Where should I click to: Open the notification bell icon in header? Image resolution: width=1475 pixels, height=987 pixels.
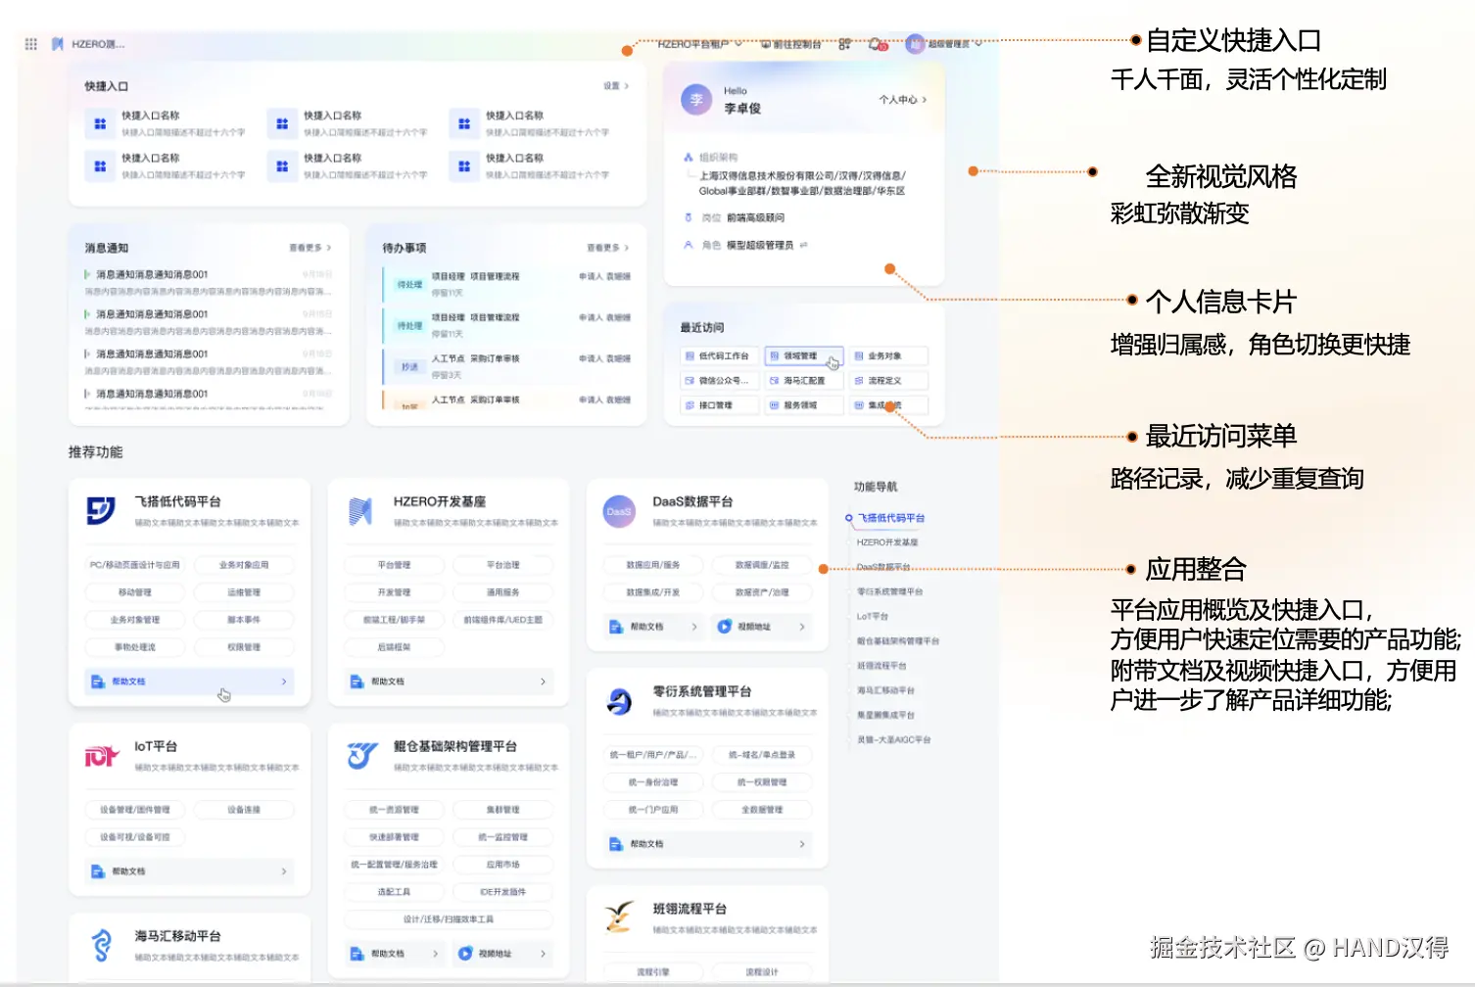click(x=878, y=44)
